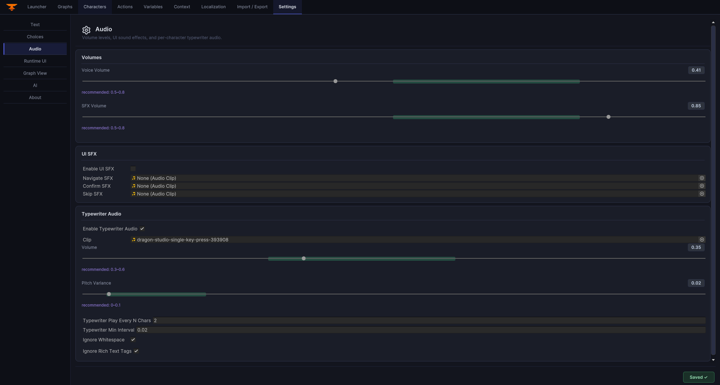Open object picker for Skip SFX
The width and height of the screenshot is (720, 385).
[x=702, y=194]
